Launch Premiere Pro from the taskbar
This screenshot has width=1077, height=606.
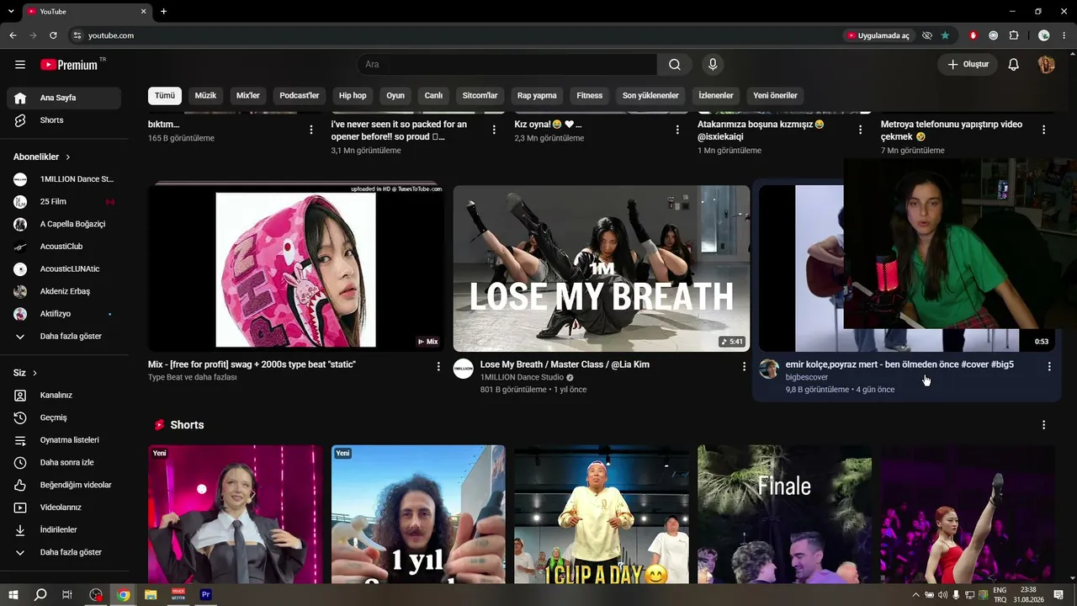click(x=206, y=594)
